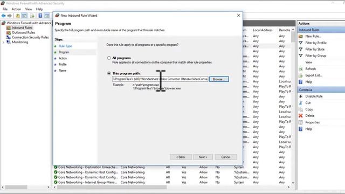This screenshot has width=345, height=194.
Task: Click the Show/Hide console tree icon
Action: [24, 16]
